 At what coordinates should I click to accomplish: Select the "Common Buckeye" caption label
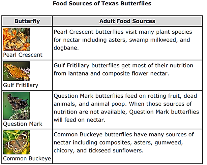click(x=27, y=158)
